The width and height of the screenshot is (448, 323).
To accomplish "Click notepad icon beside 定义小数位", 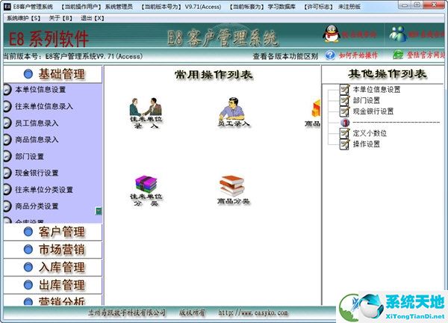I will point(344,133).
